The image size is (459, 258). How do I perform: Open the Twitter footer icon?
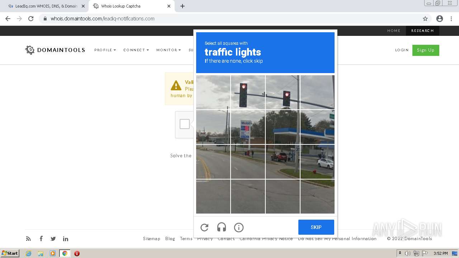point(53,239)
